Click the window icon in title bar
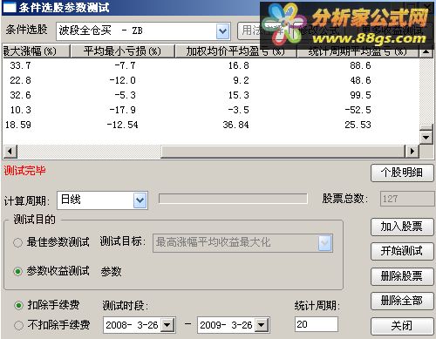The height and width of the screenshot is (339, 436). pyautogui.click(x=9, y=8)
